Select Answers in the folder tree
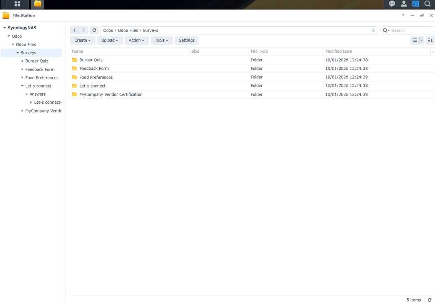 [x=37, y=94]
